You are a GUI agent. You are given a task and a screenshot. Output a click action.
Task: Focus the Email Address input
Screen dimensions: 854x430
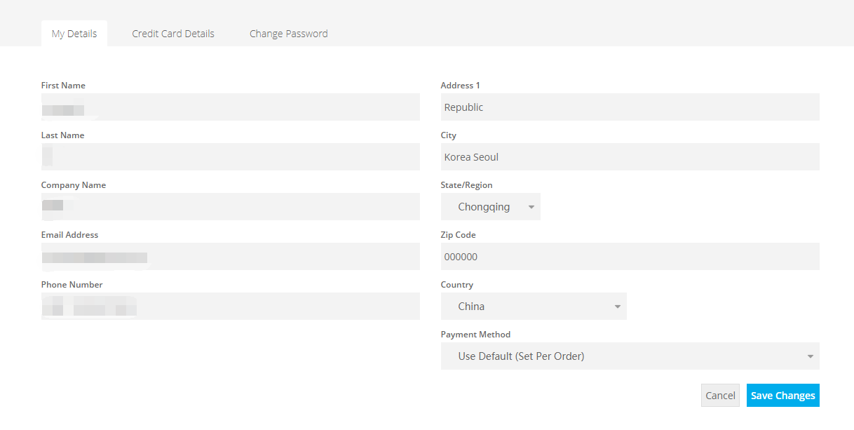(x=231, y=257)
